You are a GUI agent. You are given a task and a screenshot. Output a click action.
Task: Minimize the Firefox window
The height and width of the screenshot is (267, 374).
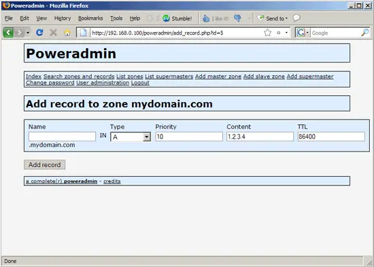[x=351, y=5]
